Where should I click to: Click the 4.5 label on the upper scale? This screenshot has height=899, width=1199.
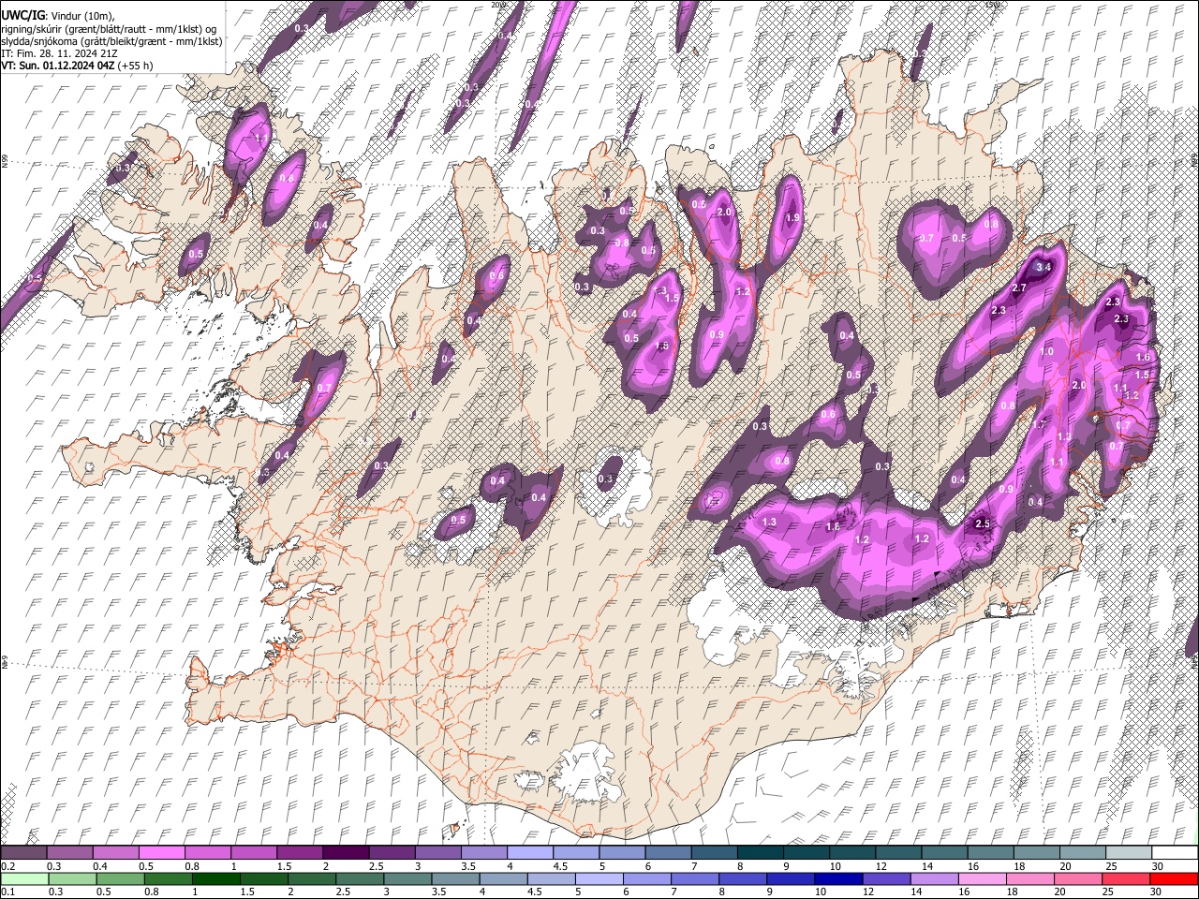tap(559, 866)
